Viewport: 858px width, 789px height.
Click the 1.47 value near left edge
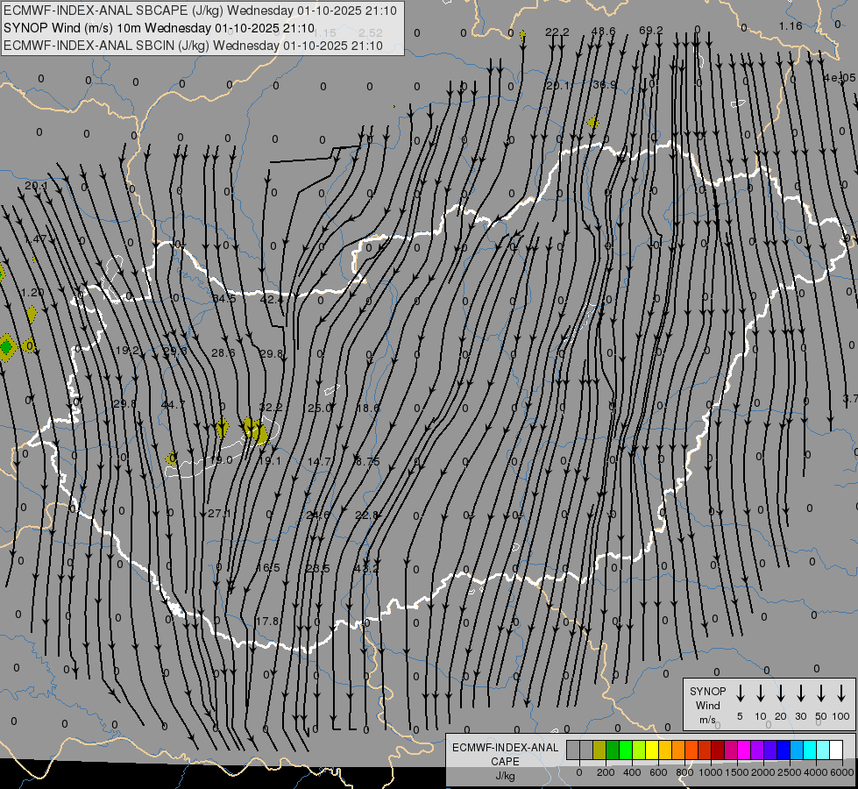pyautogui.click(x=36, y=238)
